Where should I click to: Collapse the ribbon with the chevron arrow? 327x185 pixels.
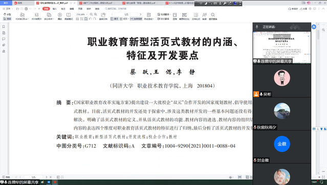[x=323, y=9]
